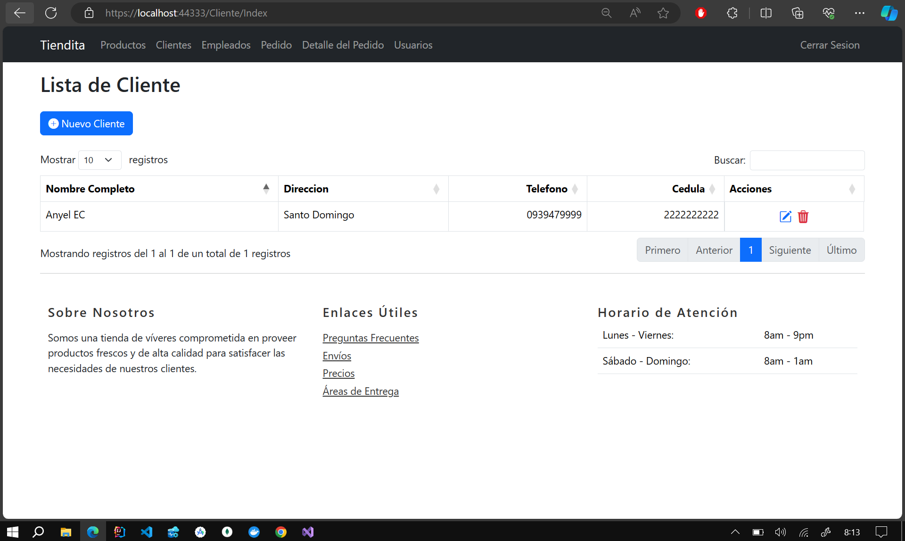
Task: Click the browser refresh icon
Action: (x=51, y=13)
